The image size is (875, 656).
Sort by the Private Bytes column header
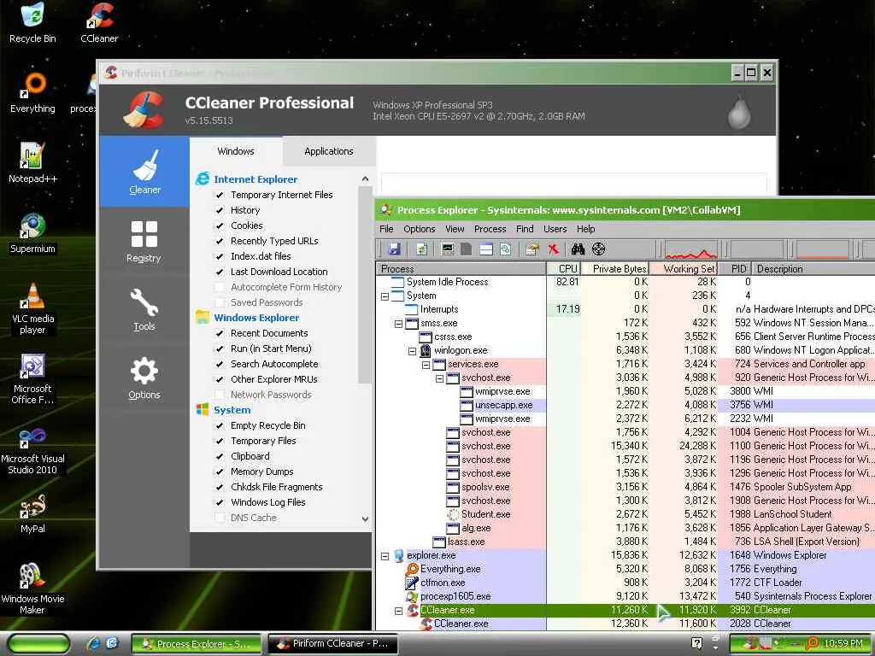(615, 269)
